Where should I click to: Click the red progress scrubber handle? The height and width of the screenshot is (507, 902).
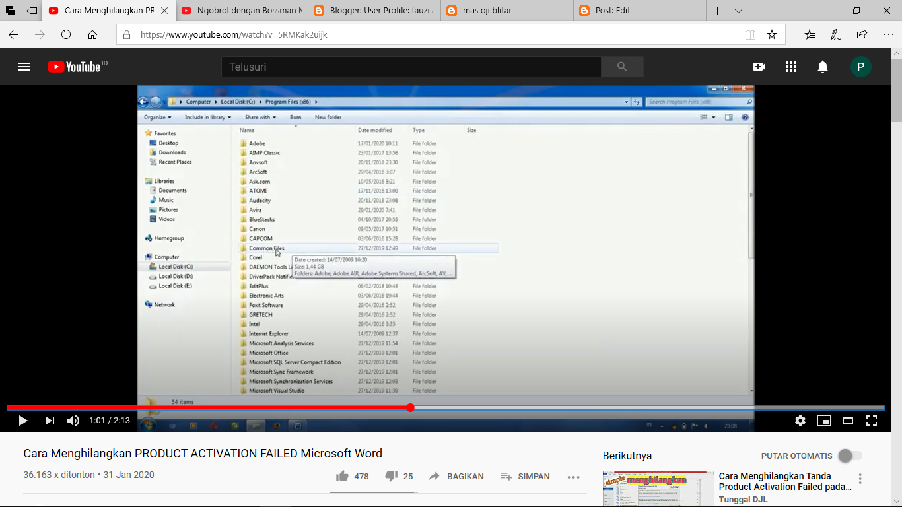tap(410, 407)
